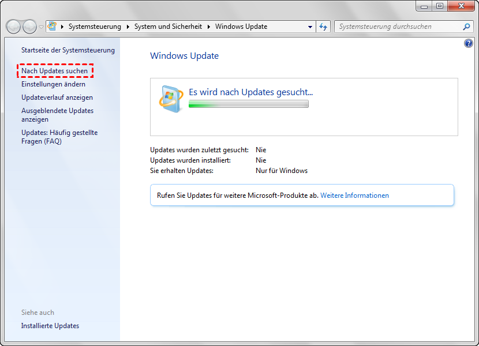Screen dimensions: 479x346
Task: Click 'Nur für Windows' value
Action: (x=282, y=171)
